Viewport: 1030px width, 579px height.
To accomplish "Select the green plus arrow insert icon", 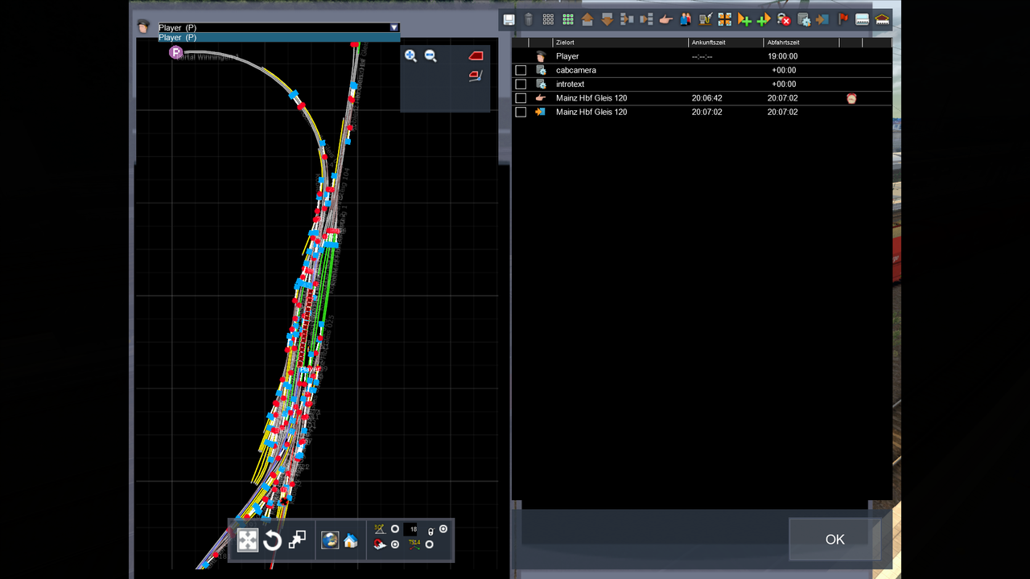I will 745,19.
